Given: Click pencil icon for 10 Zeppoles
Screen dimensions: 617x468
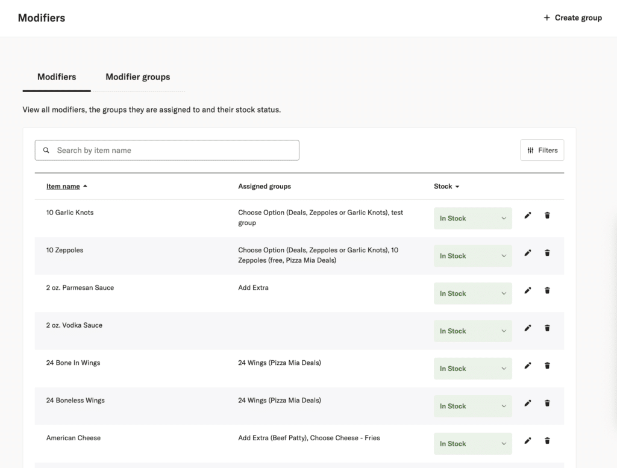Looking at the screenshot, I should [x=528, y=253].
